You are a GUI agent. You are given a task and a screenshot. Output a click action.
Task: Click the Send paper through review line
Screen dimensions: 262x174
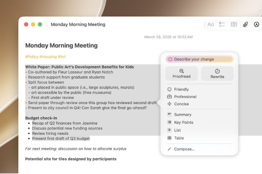pos(91,103)
